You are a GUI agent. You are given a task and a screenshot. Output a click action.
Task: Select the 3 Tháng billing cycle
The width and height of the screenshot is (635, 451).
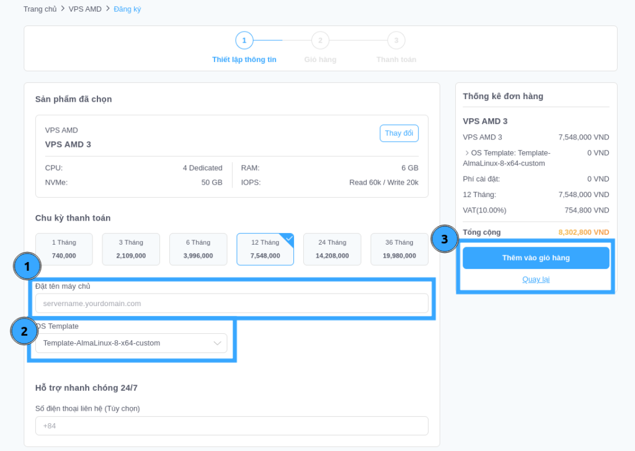pyautogui.click(x=131, y=249)
